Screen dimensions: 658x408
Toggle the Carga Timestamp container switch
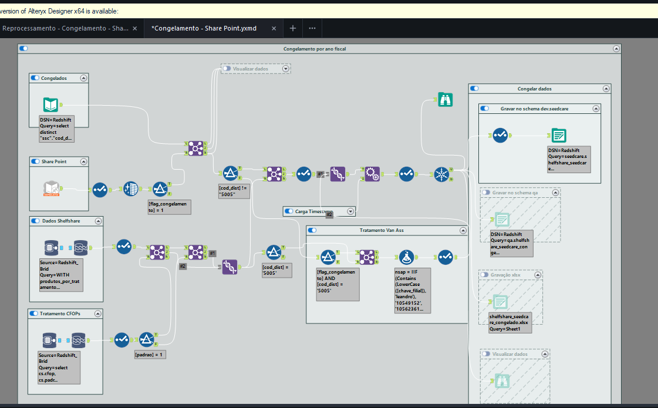(289, 211)
